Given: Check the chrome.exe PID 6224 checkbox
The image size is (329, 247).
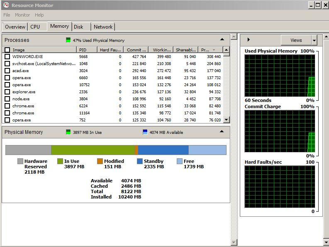Looking at the screenshot, I should click(x=7, y=106).
